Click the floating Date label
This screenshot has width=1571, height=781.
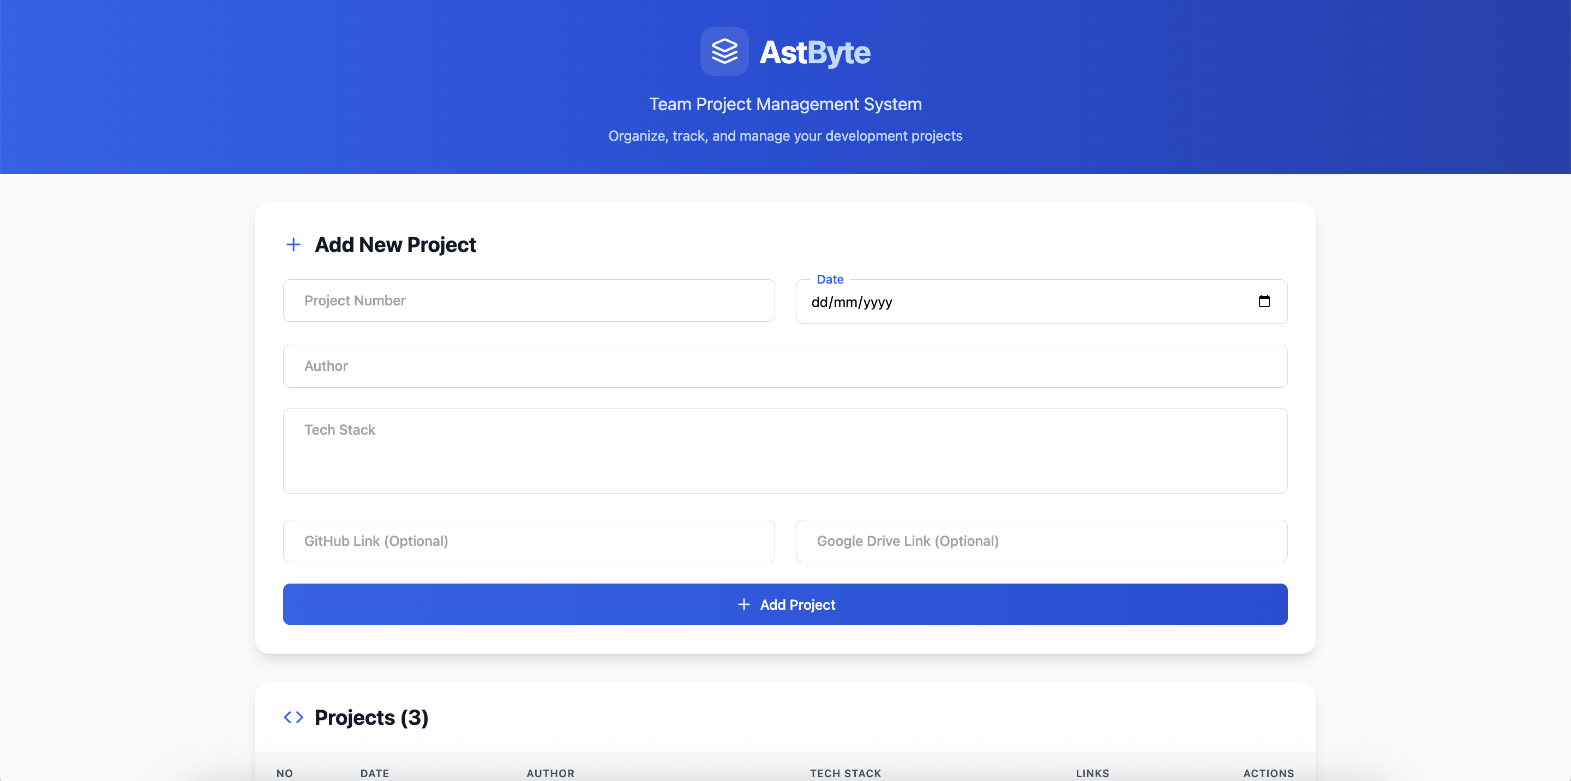(x=830, y=279)
